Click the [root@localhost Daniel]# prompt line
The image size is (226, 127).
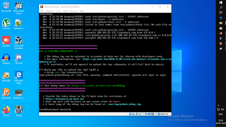coord(55,110)
